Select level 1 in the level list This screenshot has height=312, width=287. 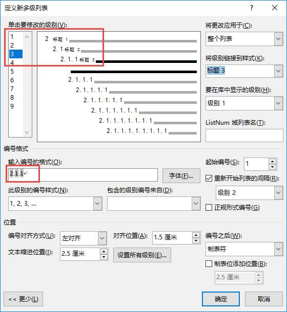16,37
